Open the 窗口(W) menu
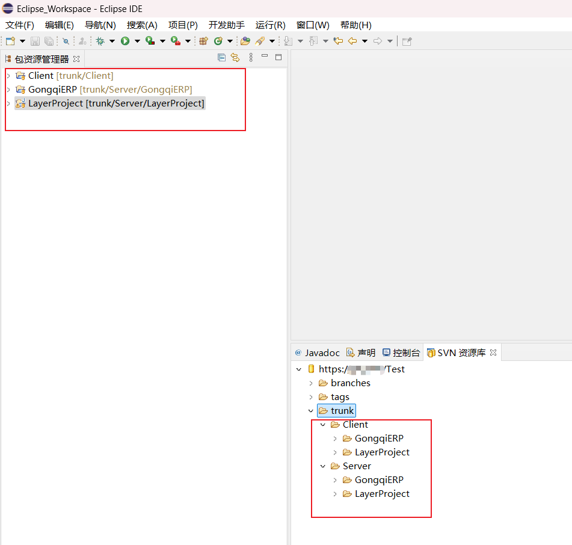 tap(313, 25)
